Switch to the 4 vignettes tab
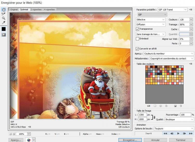The image size is (195, 142). click(50, 10)
